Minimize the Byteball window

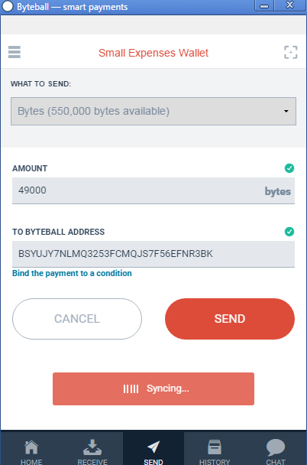tap(264, 5)
